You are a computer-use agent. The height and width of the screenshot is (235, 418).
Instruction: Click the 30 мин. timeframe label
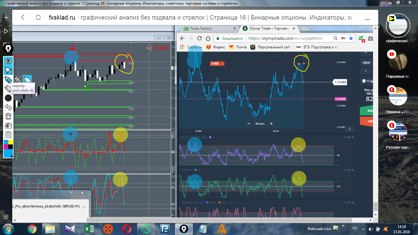pyautogui.click(x=260, y=124)
